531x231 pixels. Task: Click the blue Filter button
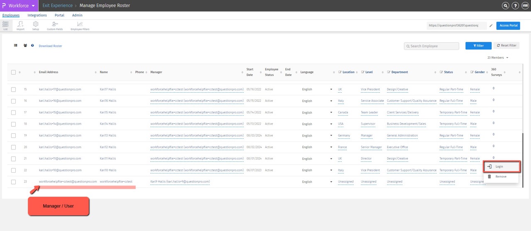tap(478, 46)
